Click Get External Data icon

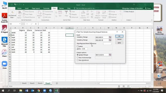click(12, 12)
